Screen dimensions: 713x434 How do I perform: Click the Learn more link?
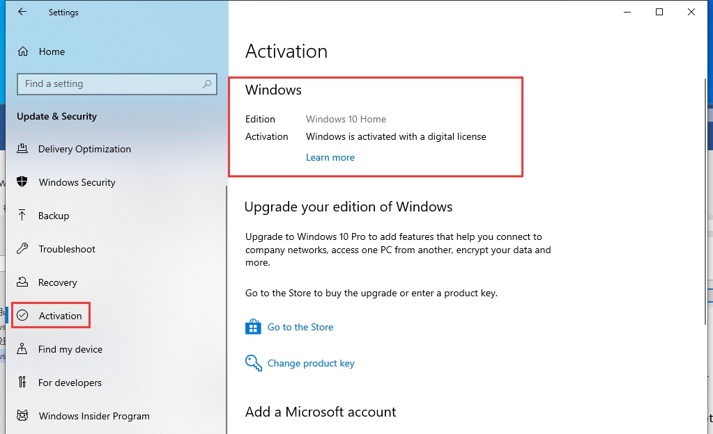(330, 157)
